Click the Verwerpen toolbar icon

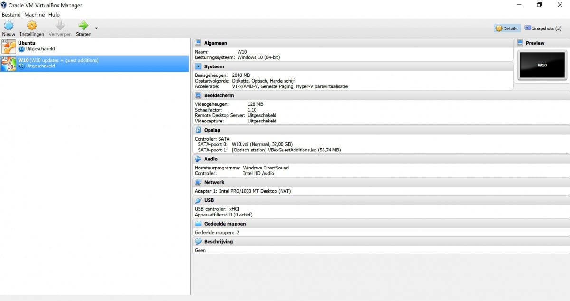(60, 26)
